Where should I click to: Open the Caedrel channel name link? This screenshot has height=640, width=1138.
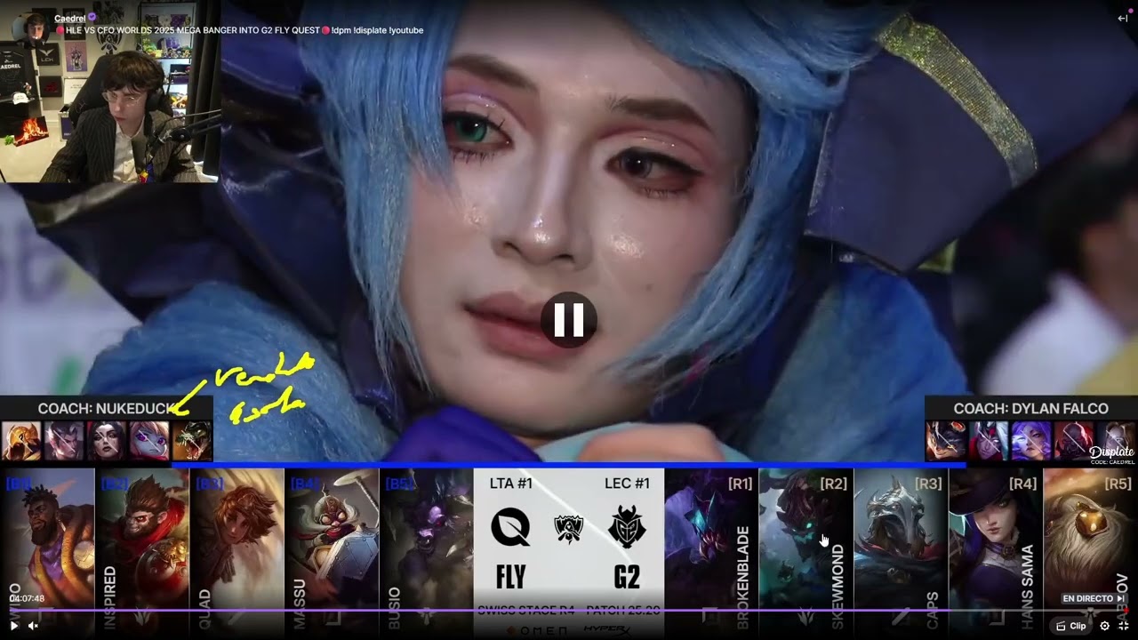[69, 18]
